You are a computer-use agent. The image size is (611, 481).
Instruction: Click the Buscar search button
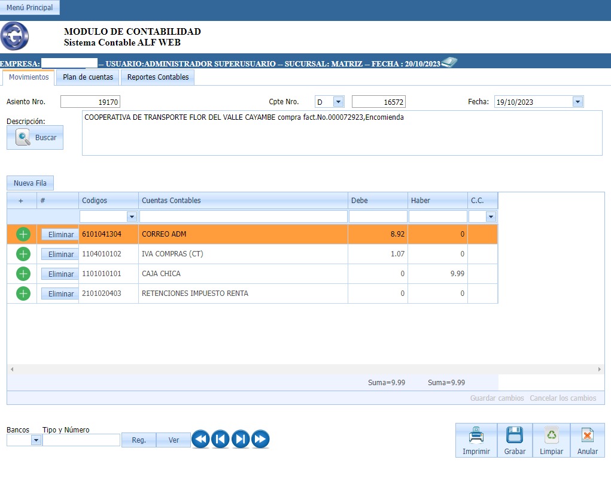click(x=35, y=137)
